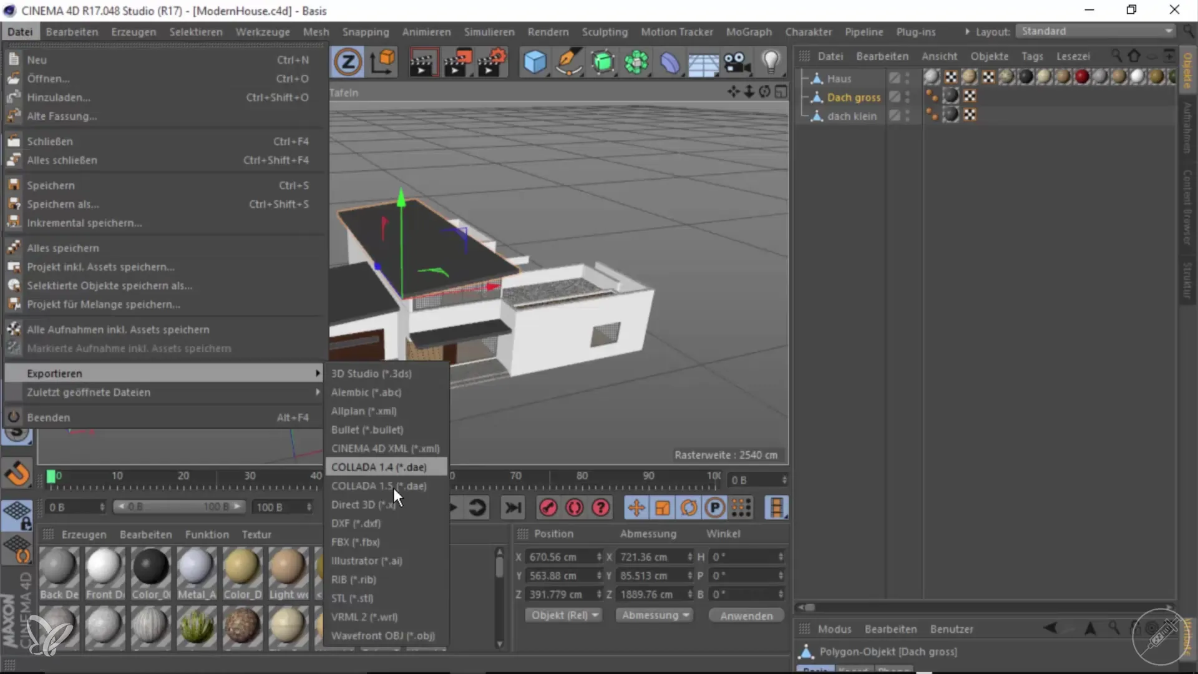Open the Objekt (Rel) dropdown
The height and width of the screenshot is (674, 1198).
563,615
